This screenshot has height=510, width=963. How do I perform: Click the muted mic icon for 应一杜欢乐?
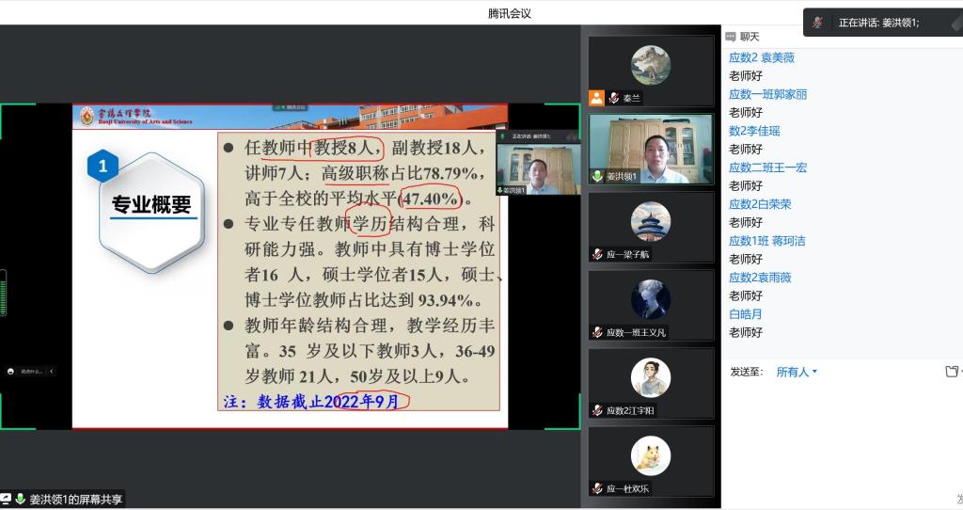[x=596, y=488]
